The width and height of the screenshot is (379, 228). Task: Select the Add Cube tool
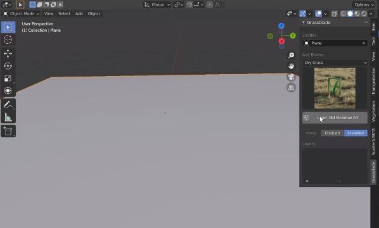[8, 131]
